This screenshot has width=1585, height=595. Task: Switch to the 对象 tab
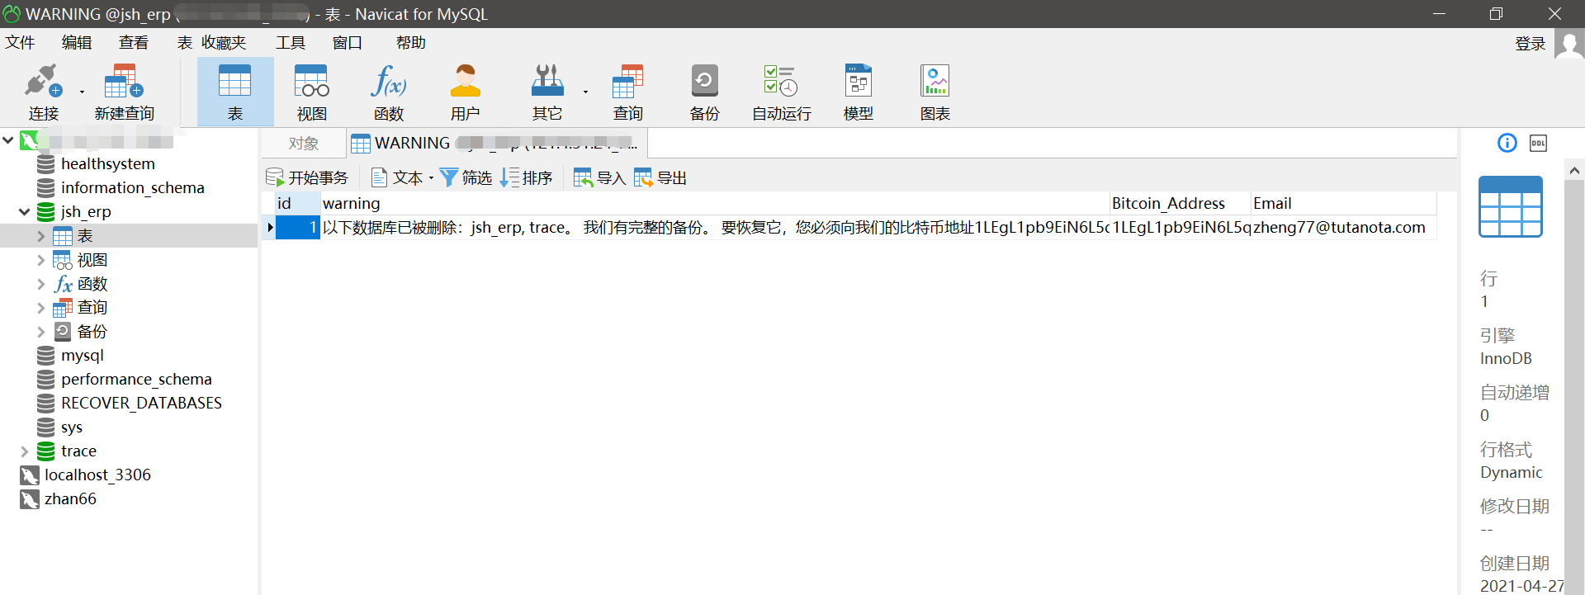coord(304,144)
